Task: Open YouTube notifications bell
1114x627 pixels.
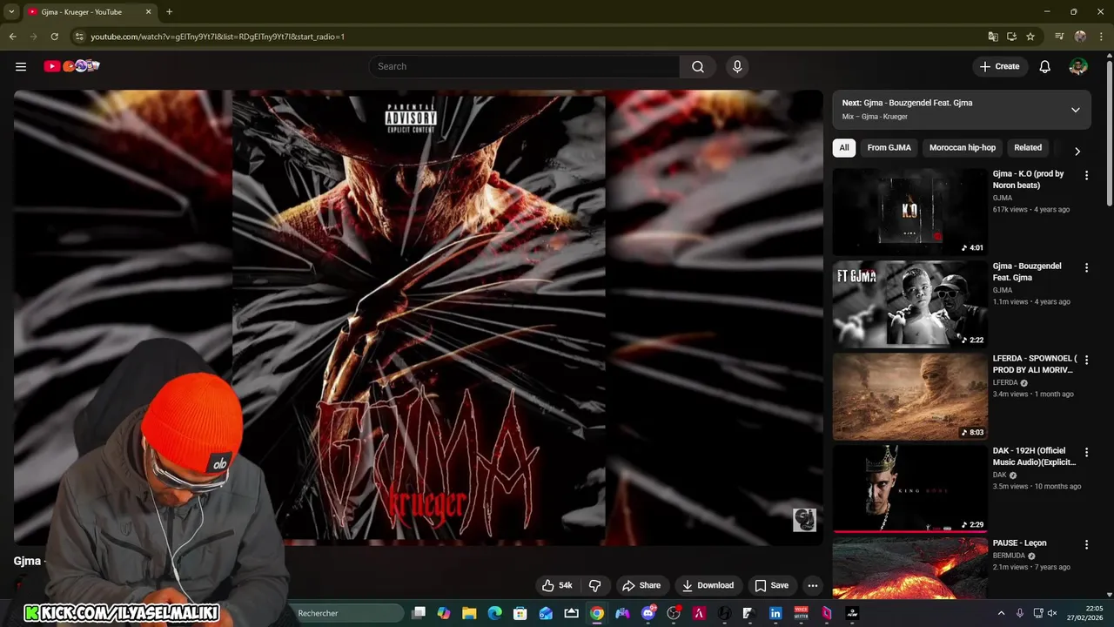Action: (x=1045, y=66)
